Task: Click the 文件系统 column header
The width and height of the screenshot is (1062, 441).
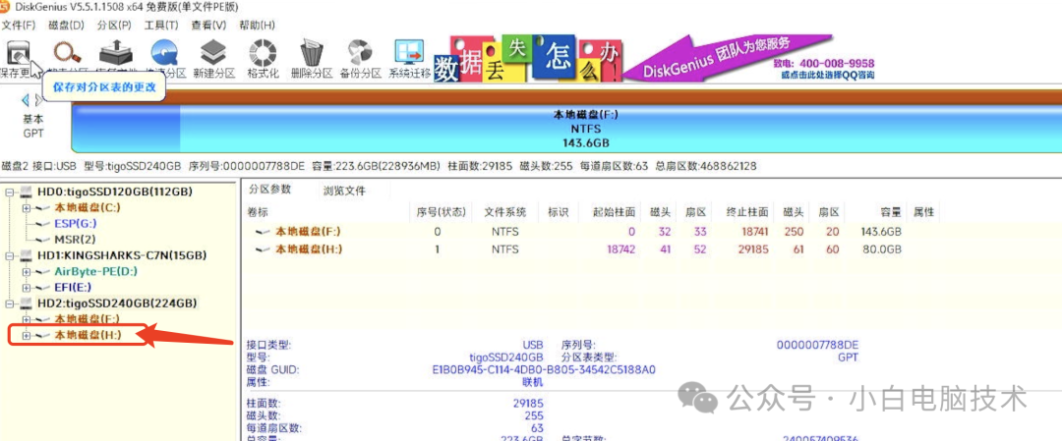Action: [x=505, y=212]
